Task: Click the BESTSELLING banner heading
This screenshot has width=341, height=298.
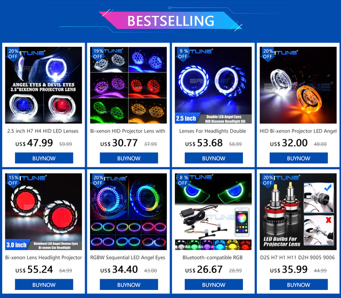Action: coord(170,21)
